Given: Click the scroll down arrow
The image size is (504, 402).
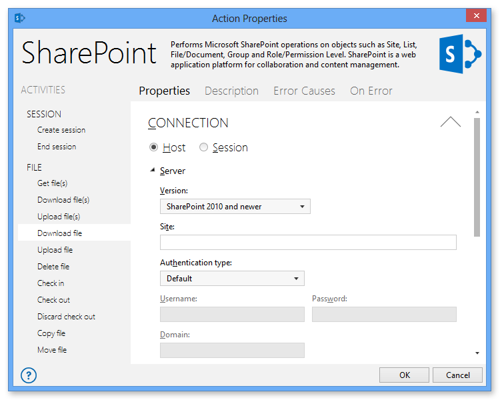Looking at the screenshot, I should coord(477,353).
